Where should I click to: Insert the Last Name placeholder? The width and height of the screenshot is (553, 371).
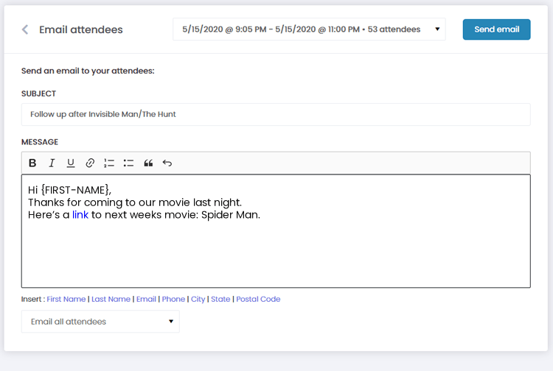pyautogui.click(x=111, y=300)
